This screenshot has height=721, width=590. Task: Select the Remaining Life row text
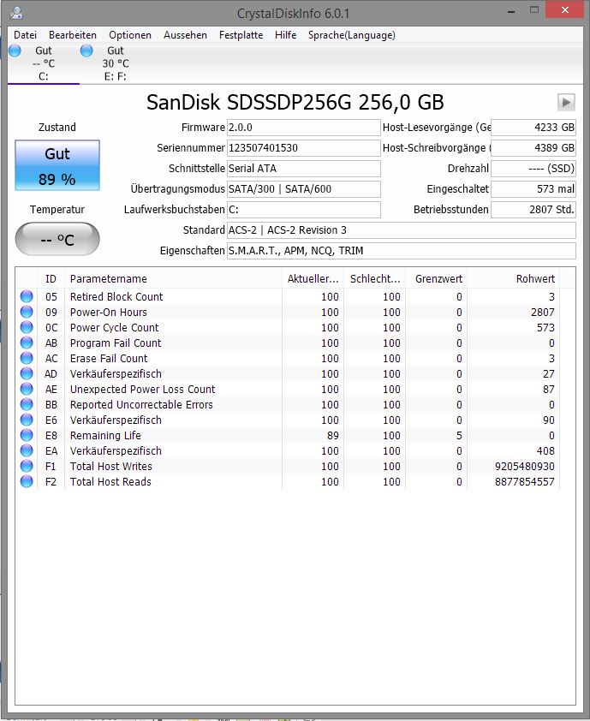click(105, 436)
